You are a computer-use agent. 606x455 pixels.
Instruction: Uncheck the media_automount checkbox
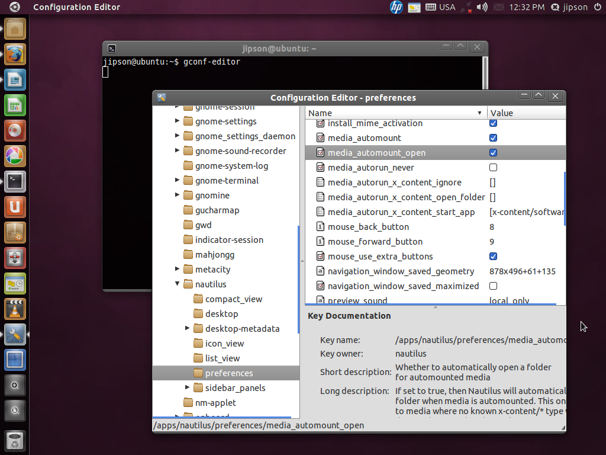493,137
